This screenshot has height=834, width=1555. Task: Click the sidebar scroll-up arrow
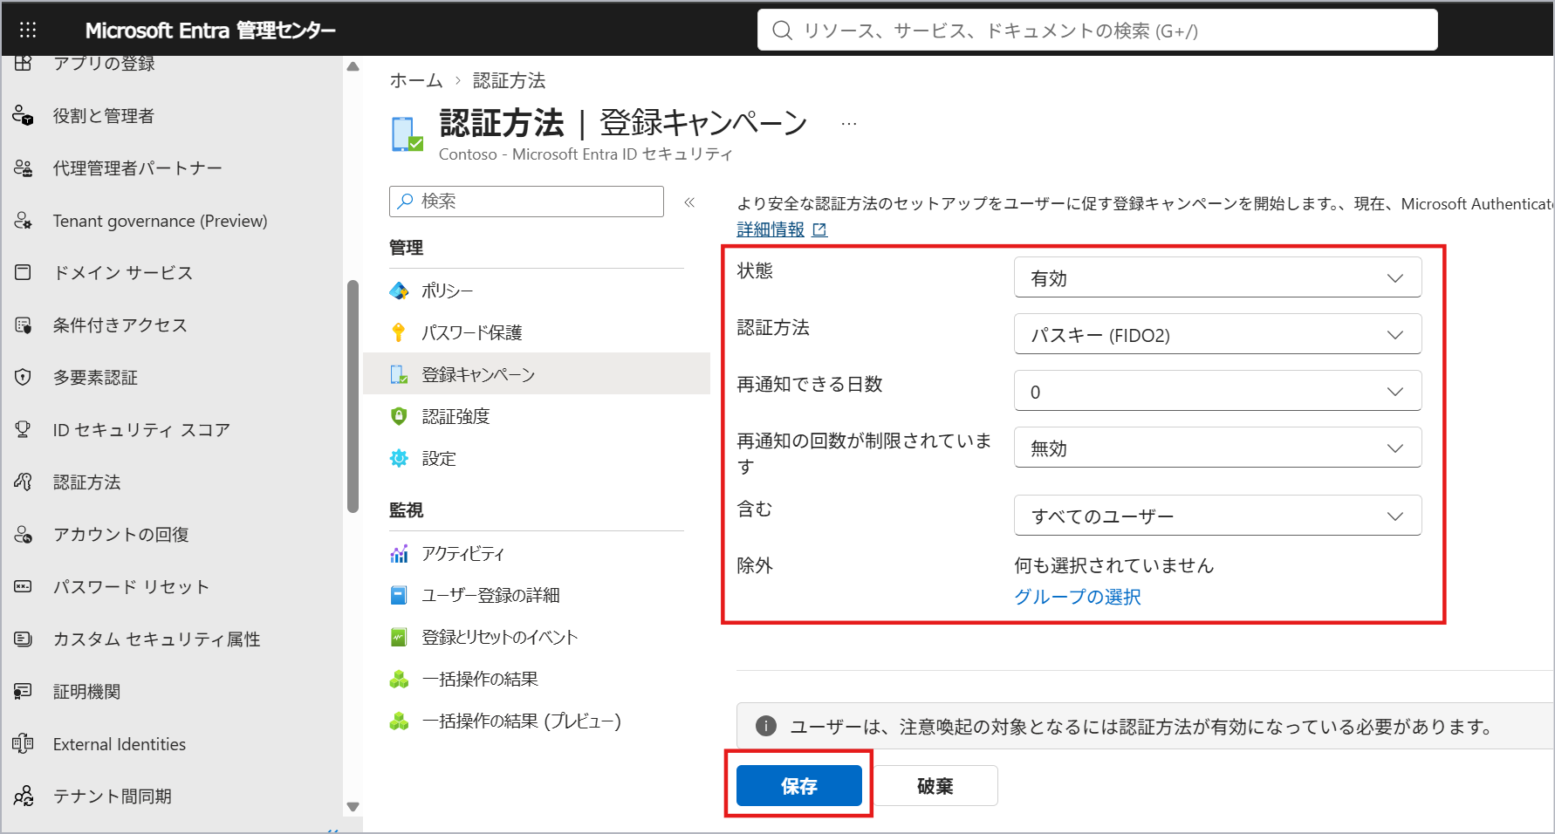(x=353, y=66)
